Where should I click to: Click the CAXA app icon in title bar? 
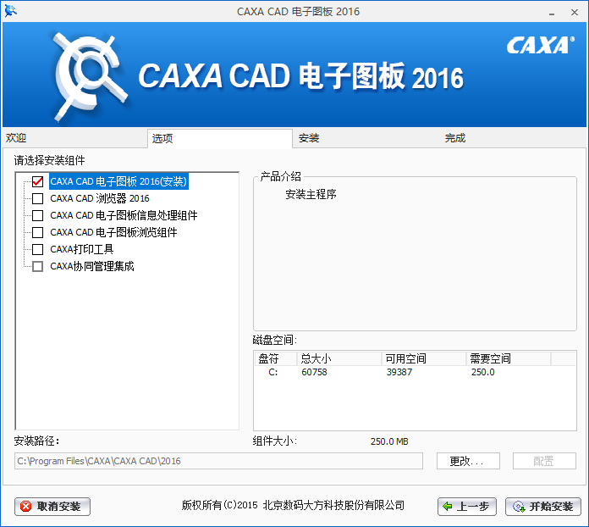coord(10,11)
